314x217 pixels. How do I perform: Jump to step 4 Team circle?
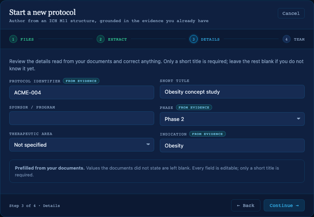click(286, 39)
